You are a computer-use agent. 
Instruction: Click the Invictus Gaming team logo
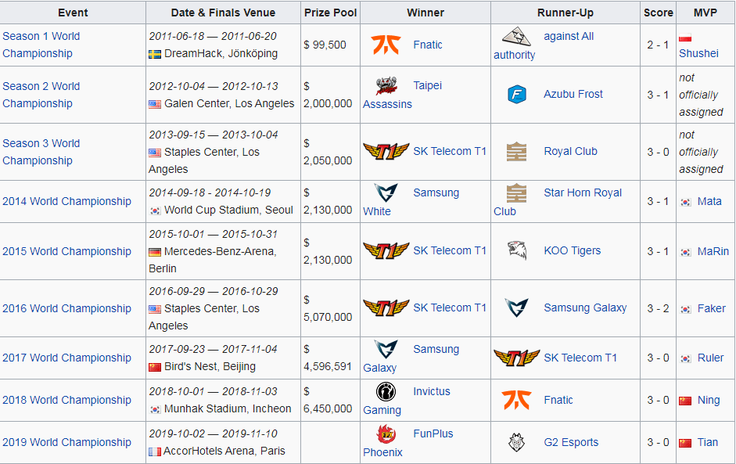(x=386, y=392)
